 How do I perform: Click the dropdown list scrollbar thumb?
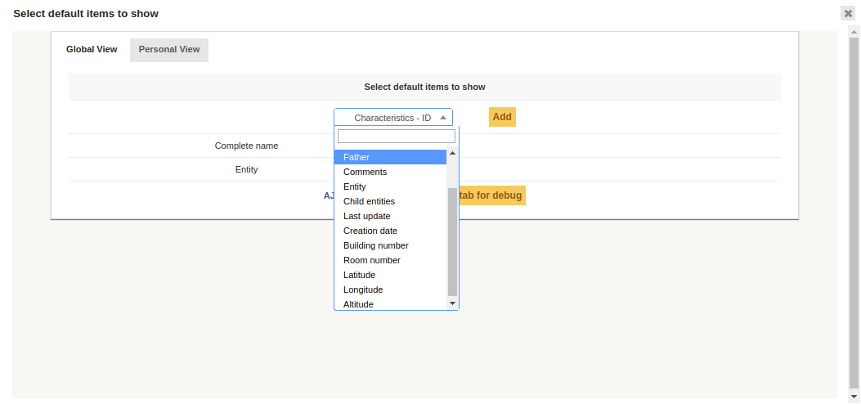coord(452,241)
